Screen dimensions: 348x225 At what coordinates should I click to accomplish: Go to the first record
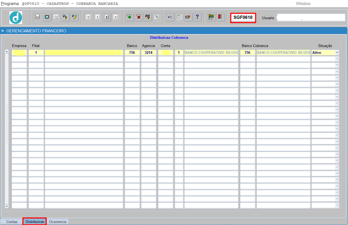88,17
